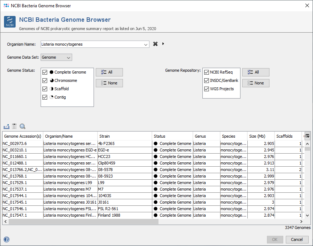Click organism cell 'Listeria monocytogenes L99'
Image resolution: width=313 pixels, height=246 pixels.
point(70,183)
